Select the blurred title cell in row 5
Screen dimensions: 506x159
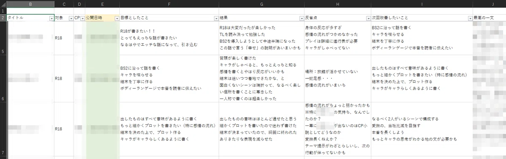click(30, 38)
